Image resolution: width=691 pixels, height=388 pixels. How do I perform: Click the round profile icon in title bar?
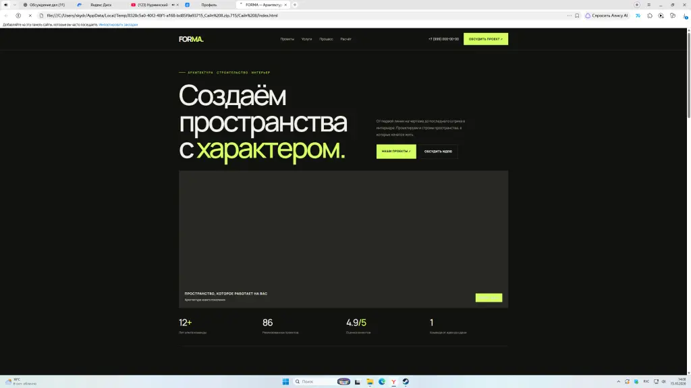[637, 5]
